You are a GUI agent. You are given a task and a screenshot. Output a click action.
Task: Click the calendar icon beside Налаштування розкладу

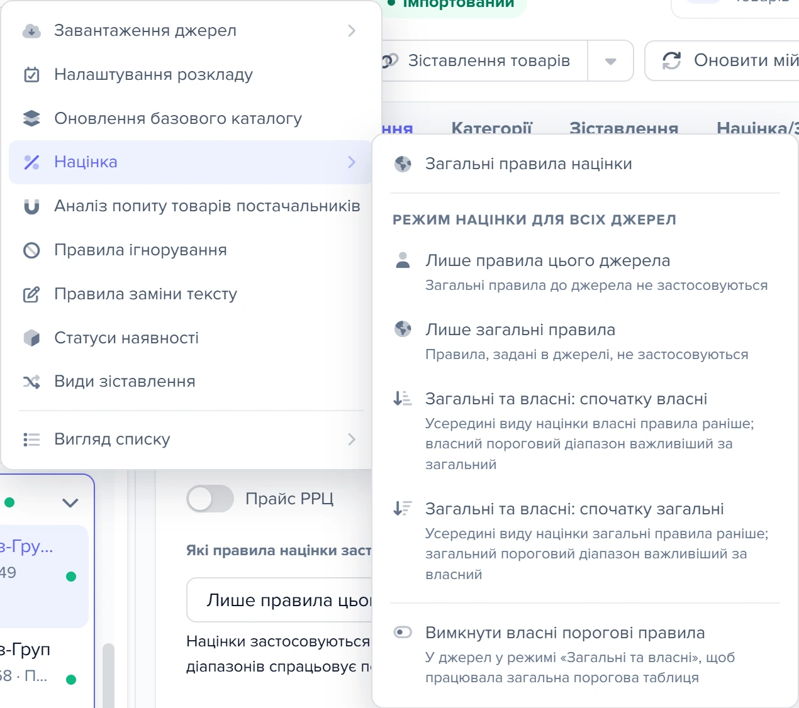click(x=31, y=75)
